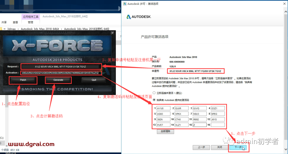
Task: Select the 我具有 Autodesk 提供的激活码 radio option
Action: (x=154, y=100)
